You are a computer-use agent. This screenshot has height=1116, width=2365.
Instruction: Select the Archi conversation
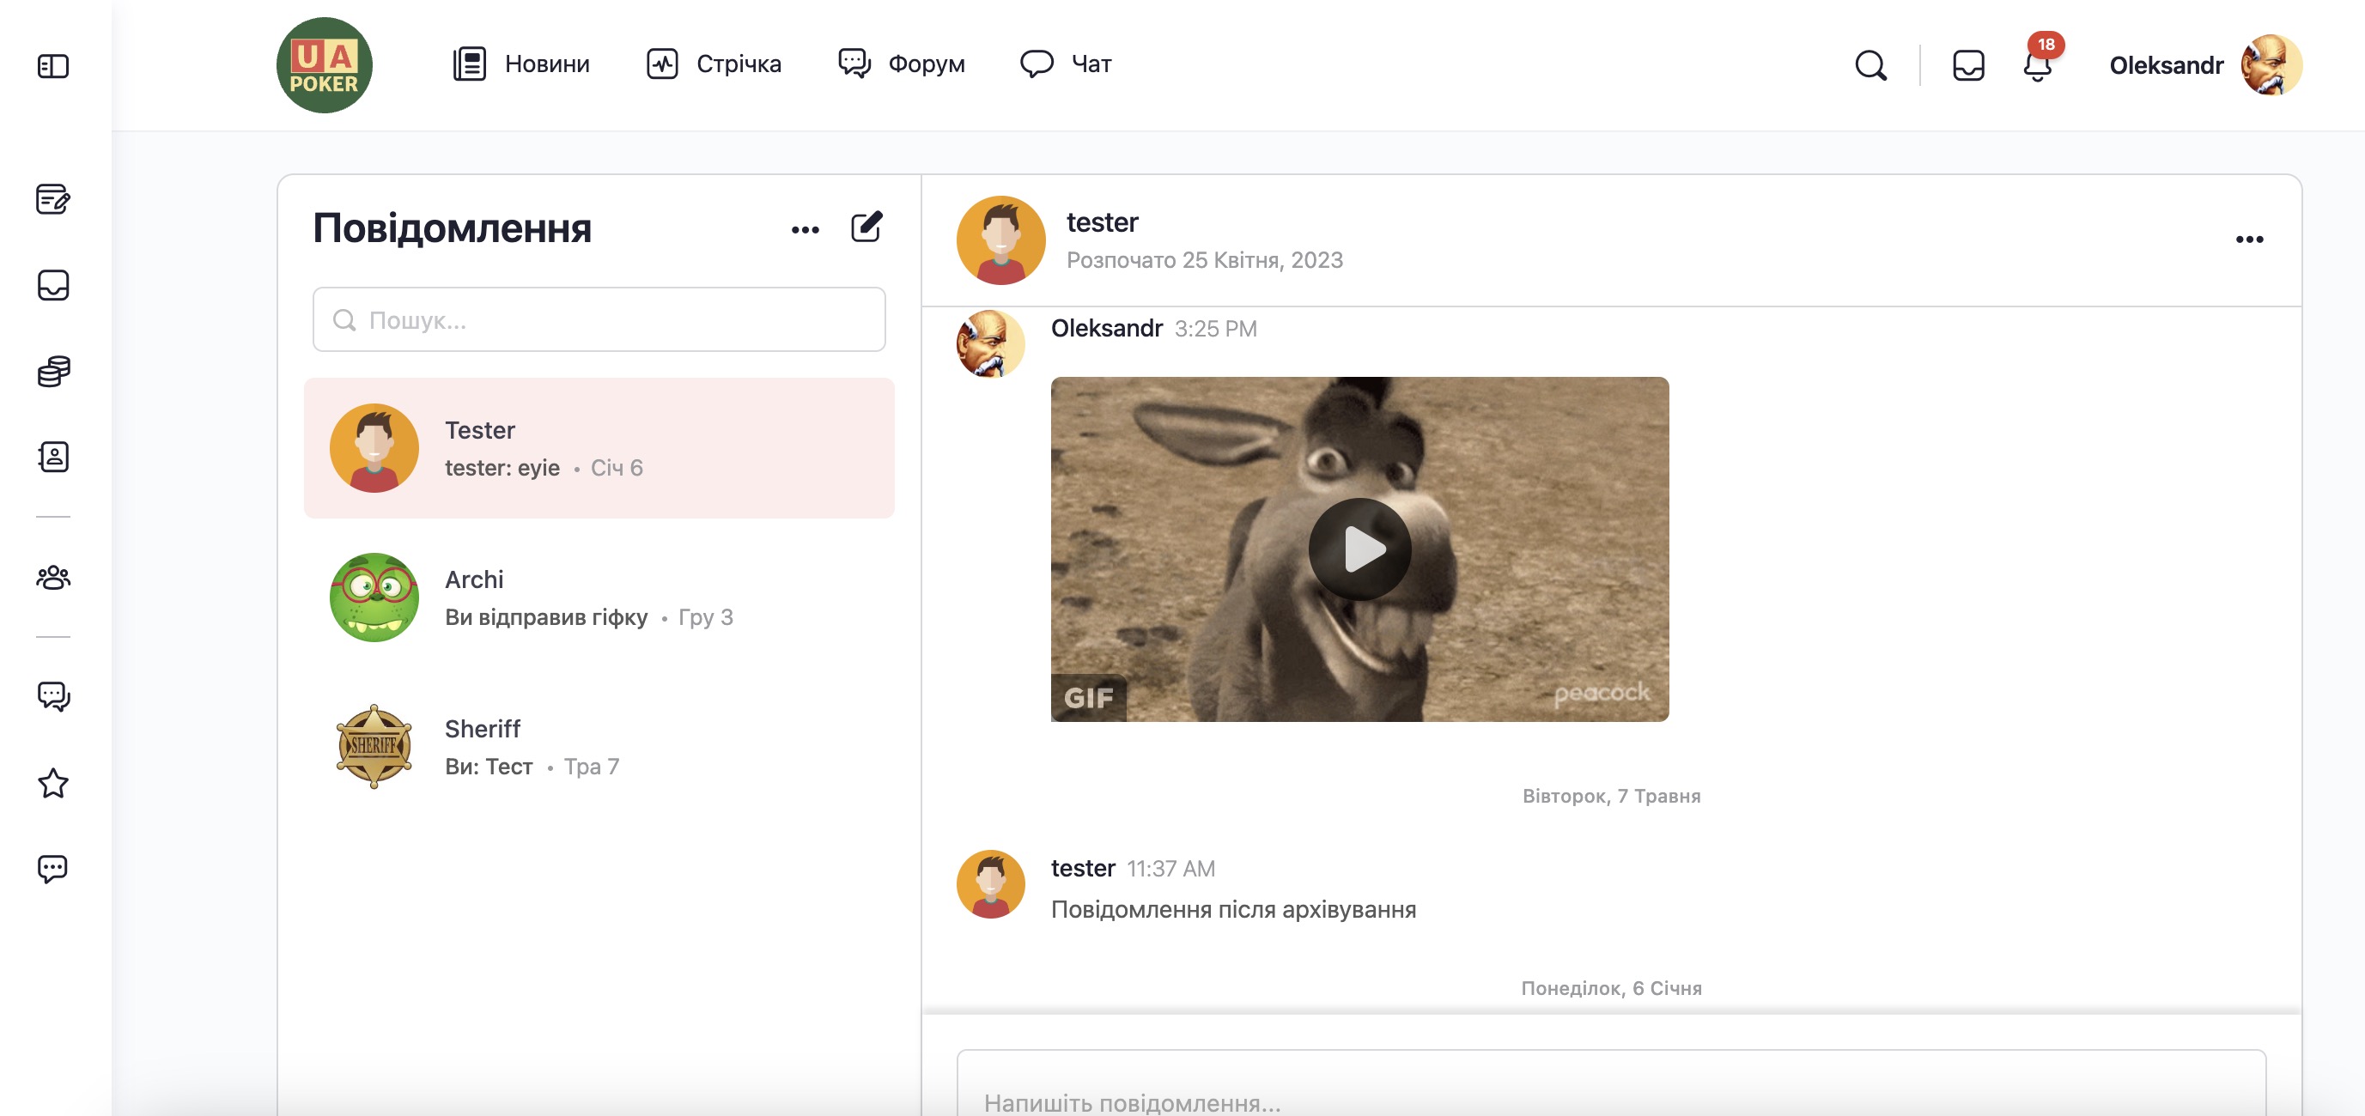599,597
